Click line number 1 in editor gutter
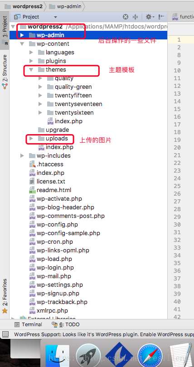This screenshot has height=367, width=194. pyautogui.click(x=179, y=40)
